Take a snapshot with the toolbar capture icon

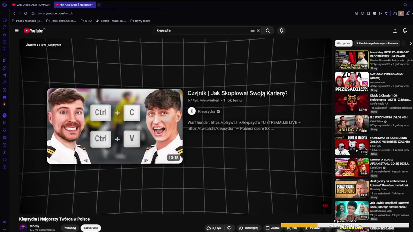tap(368, 14)
